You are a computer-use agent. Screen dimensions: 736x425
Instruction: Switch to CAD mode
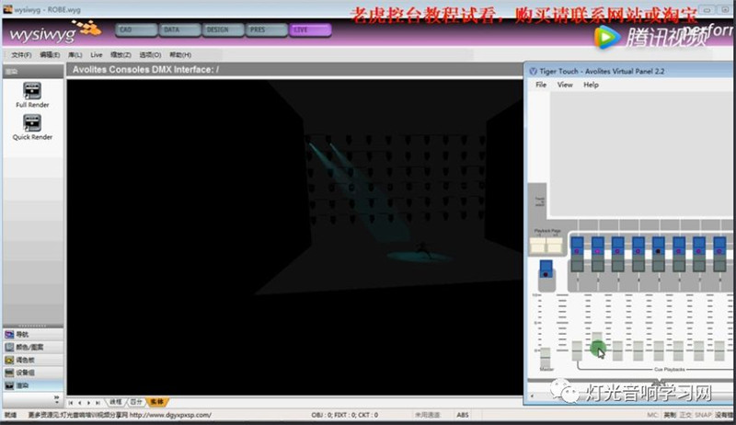pos(136,30)
